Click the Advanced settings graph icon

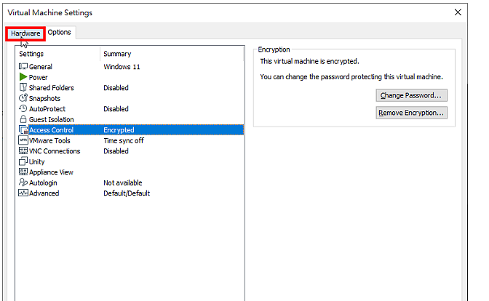tap(23, 193)
